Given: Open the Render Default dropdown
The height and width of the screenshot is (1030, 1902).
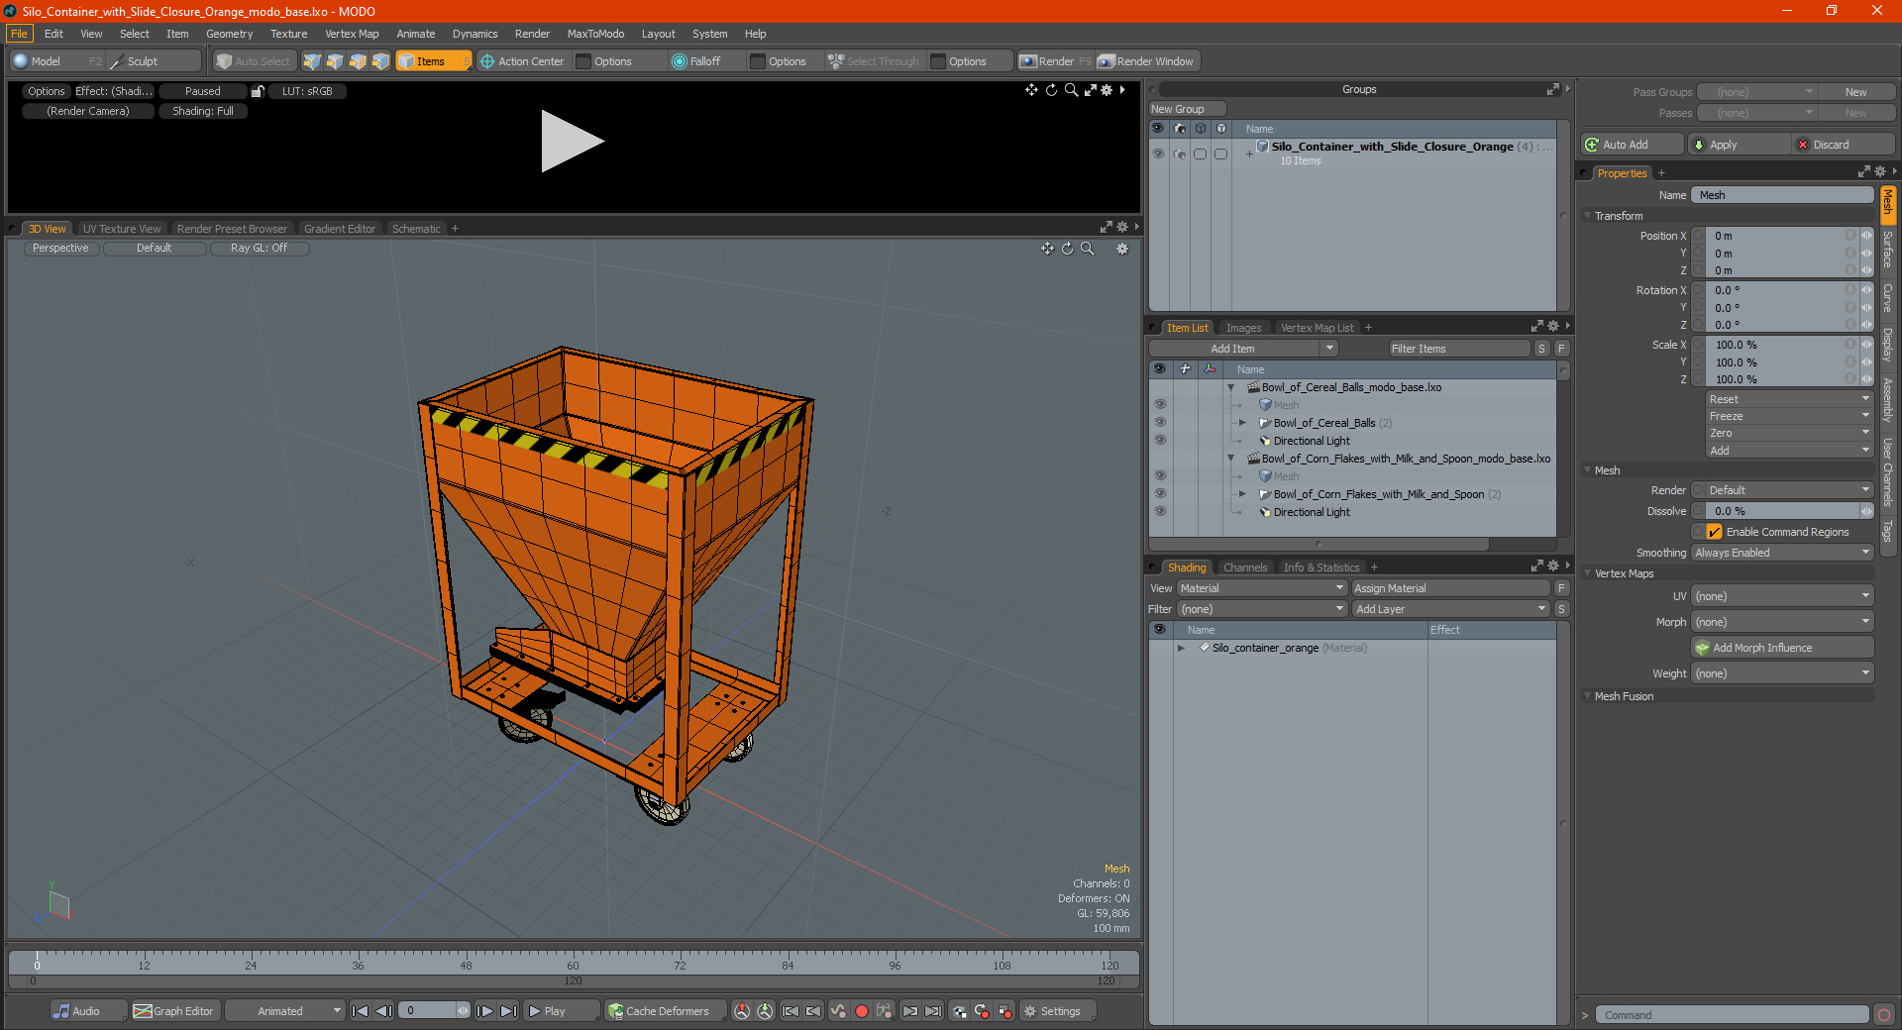Looking at the screenshot, I should point(1788,490).
